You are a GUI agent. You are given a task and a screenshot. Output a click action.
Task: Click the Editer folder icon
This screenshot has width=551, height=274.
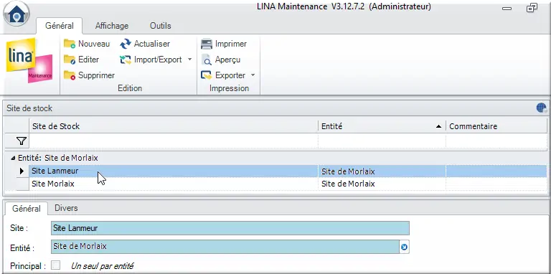click(70, 60)
